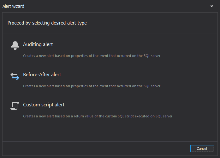Click the description text under Before-After alert
Viewport: 220px width, 158px height.
coord(92,86)
